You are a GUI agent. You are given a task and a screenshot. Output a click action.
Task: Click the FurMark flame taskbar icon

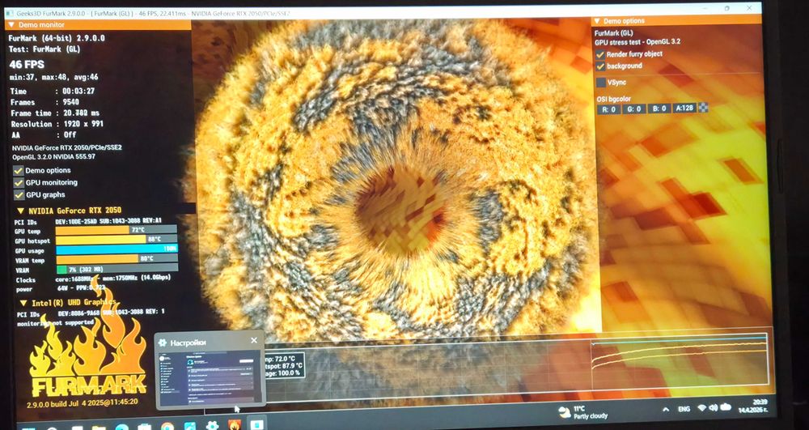coord(235,425)
